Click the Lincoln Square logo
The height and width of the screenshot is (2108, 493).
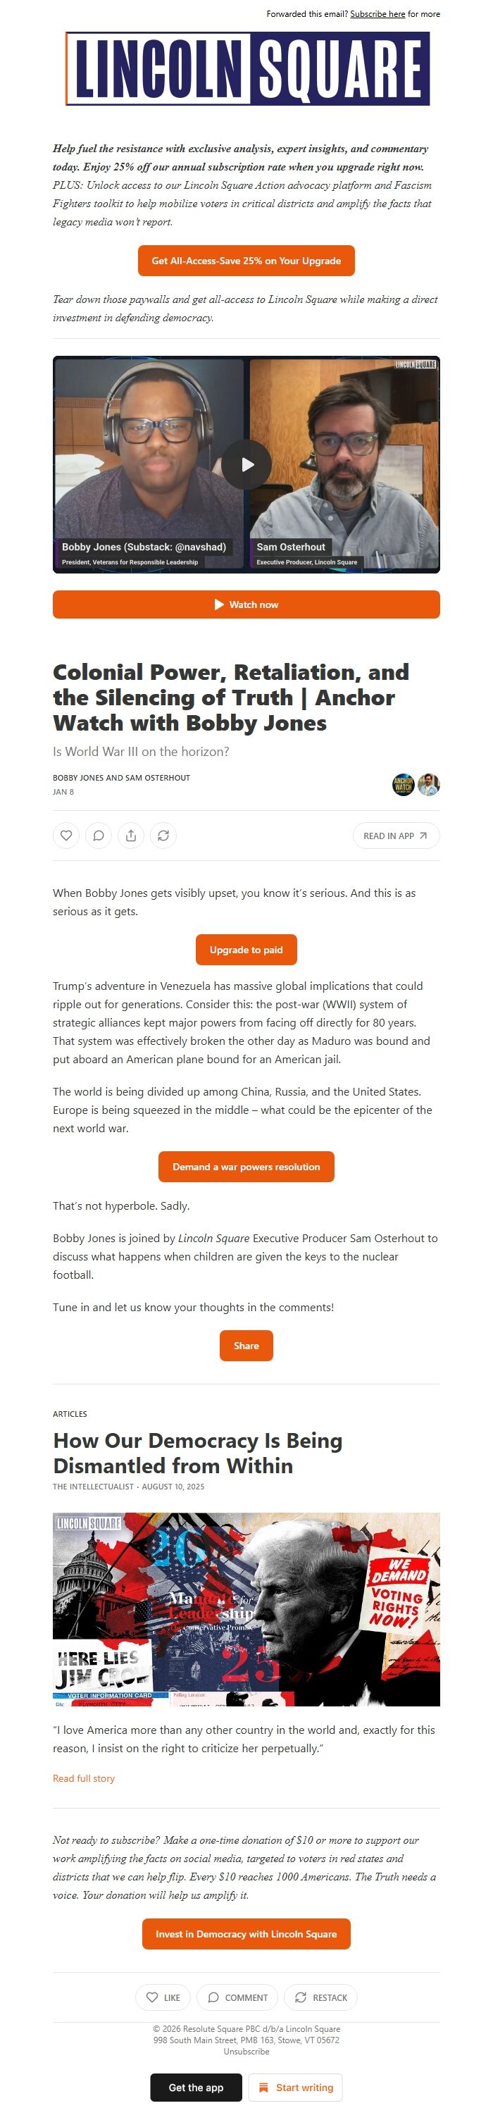(x=246, y=69)
